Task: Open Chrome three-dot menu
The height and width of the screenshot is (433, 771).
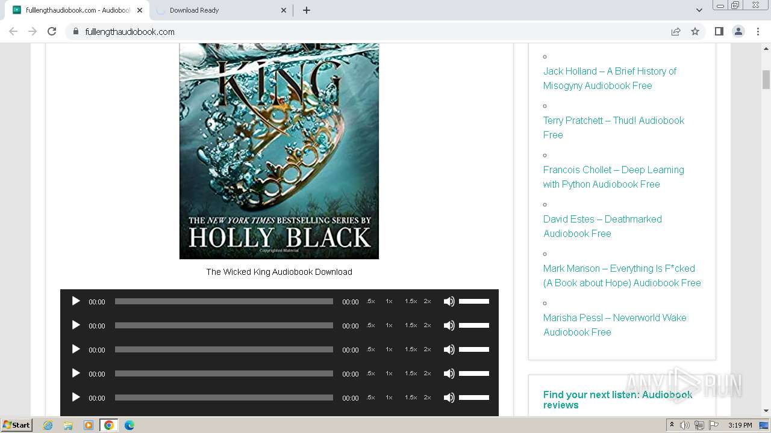Action: [758, 31]
